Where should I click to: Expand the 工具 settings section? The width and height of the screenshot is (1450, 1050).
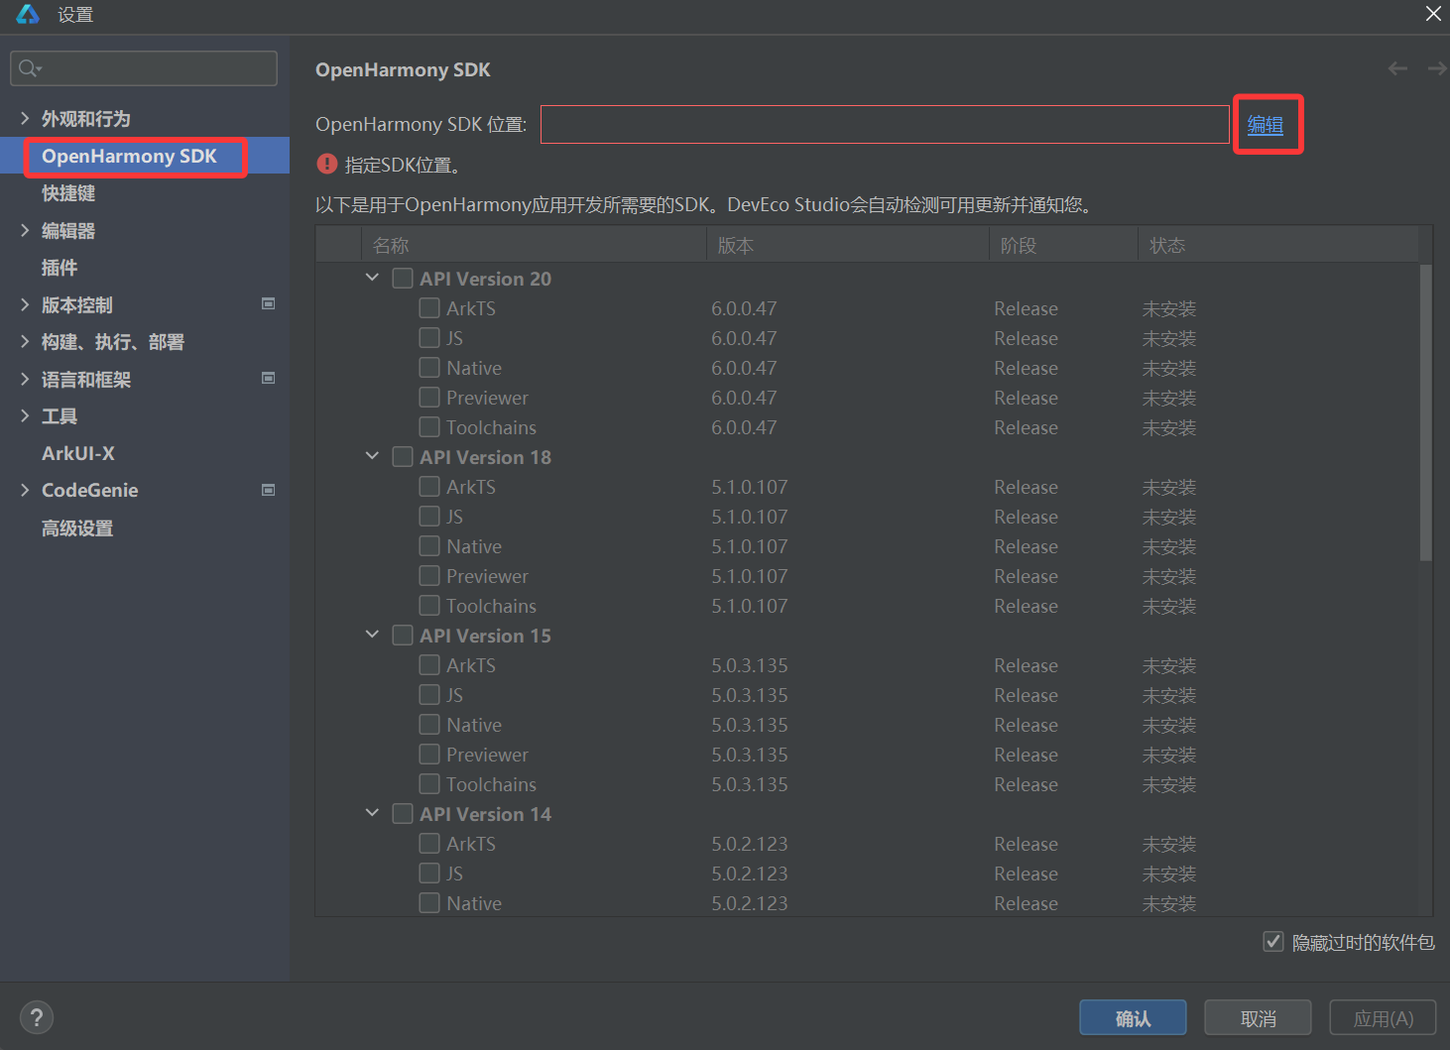pos(25,415)
